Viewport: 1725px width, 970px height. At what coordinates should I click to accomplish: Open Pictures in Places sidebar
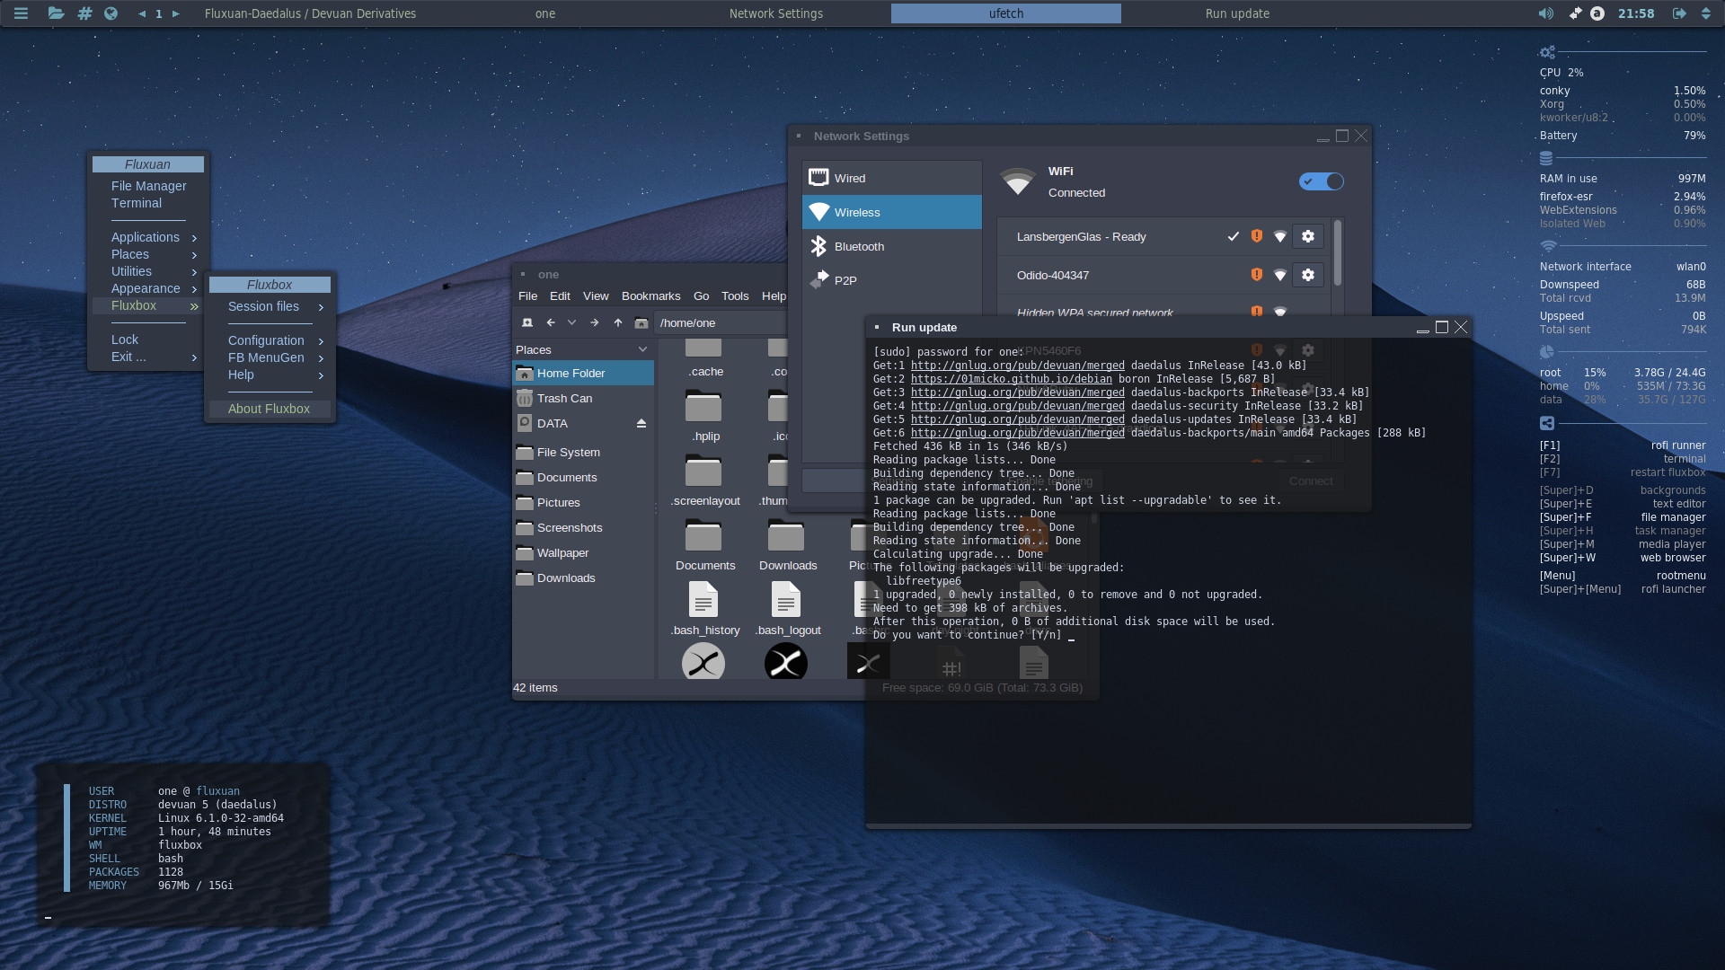[583, 502]
